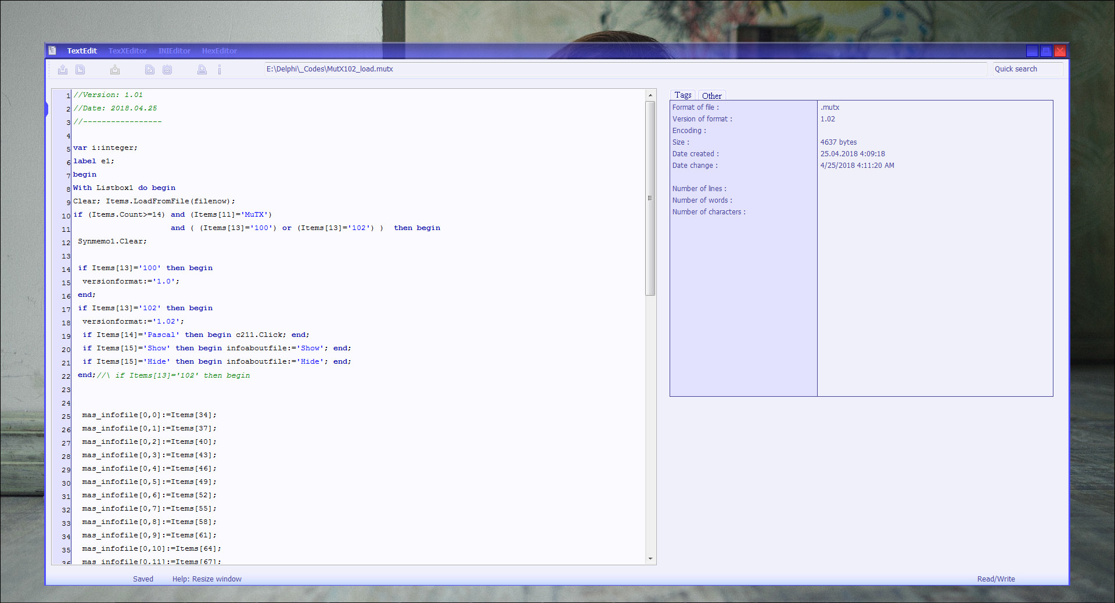Click the TextEdit app icon in title bar

point(52,51)
